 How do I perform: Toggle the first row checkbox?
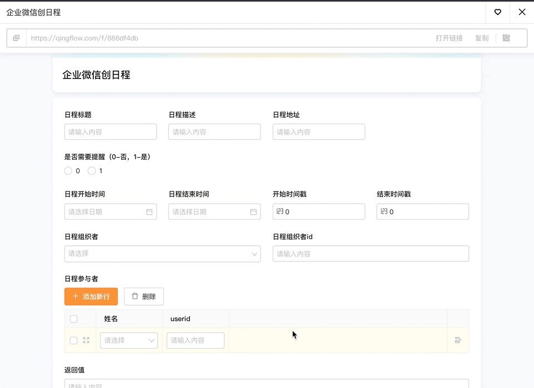pyautogui.click(x=73, y=340)
